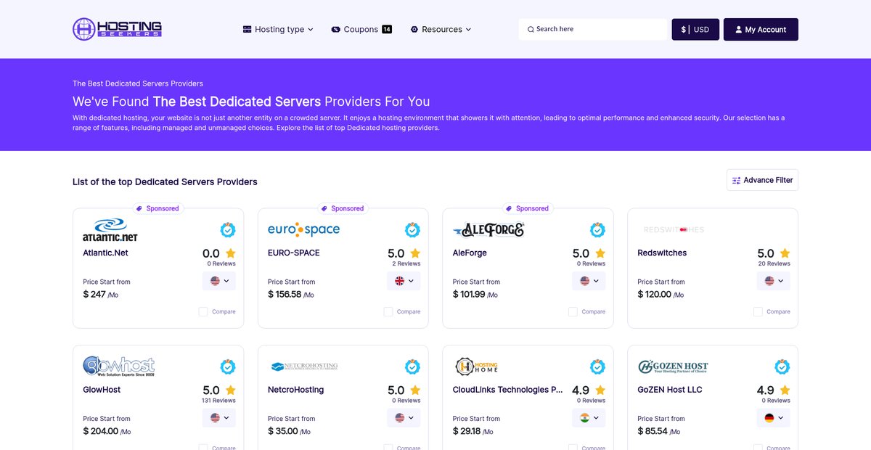Screen dimensions: 871x450
Task: Open the GlowHost provider name link
Action: [102, 390]
